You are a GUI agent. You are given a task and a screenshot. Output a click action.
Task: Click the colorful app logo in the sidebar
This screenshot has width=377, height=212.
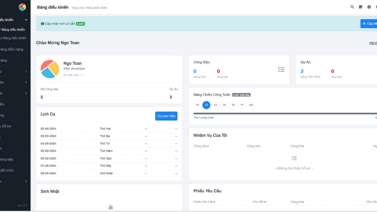pyautogui.click(x=23, y=7)
